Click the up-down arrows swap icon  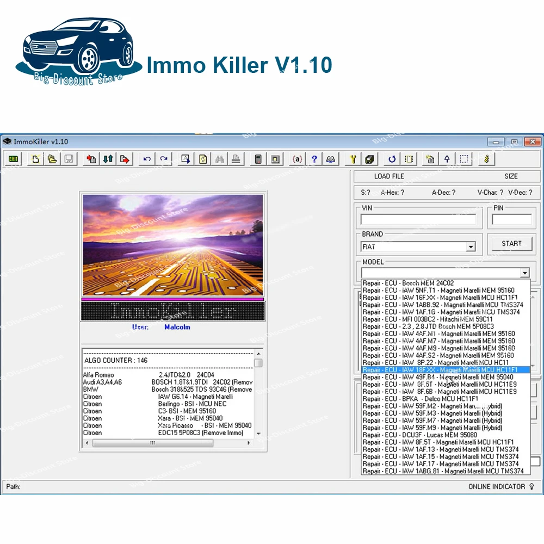point(108,159)
